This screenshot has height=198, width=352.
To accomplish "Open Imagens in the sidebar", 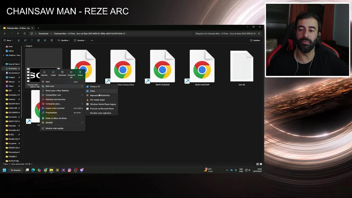I will point(12,77).
